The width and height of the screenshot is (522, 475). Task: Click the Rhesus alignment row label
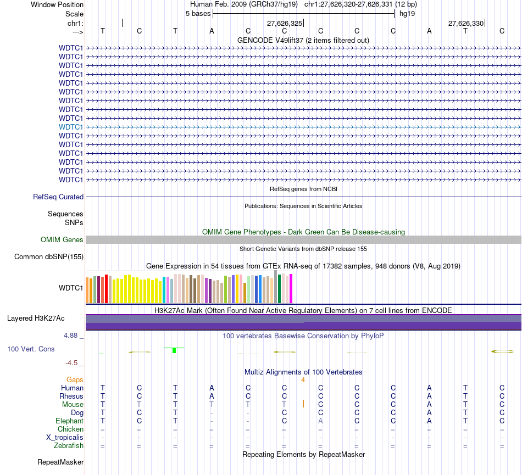(71, 396)
